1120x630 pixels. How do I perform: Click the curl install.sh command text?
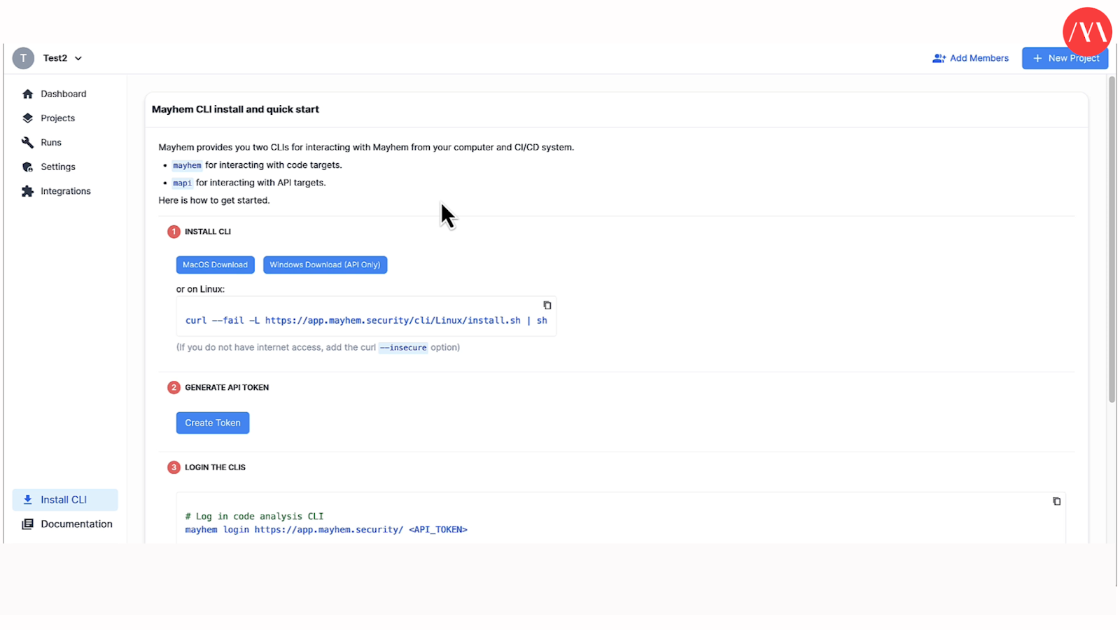[x=366, y=321]
